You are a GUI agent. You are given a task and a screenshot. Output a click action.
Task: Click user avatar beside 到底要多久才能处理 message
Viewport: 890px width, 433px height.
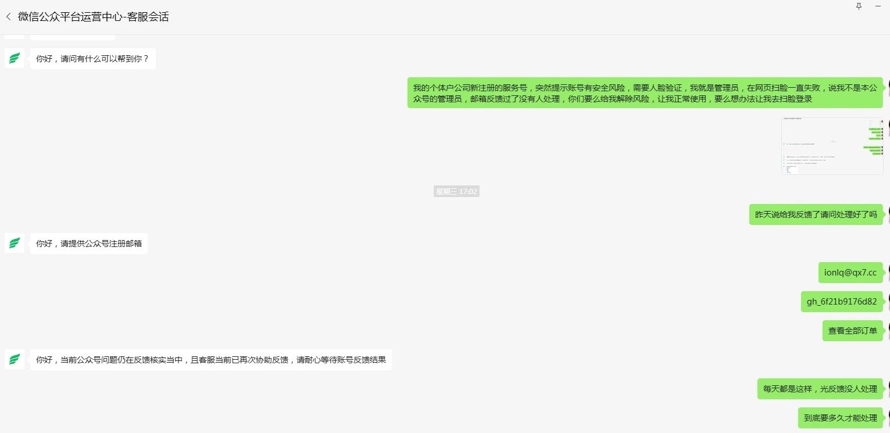[888, 417]
